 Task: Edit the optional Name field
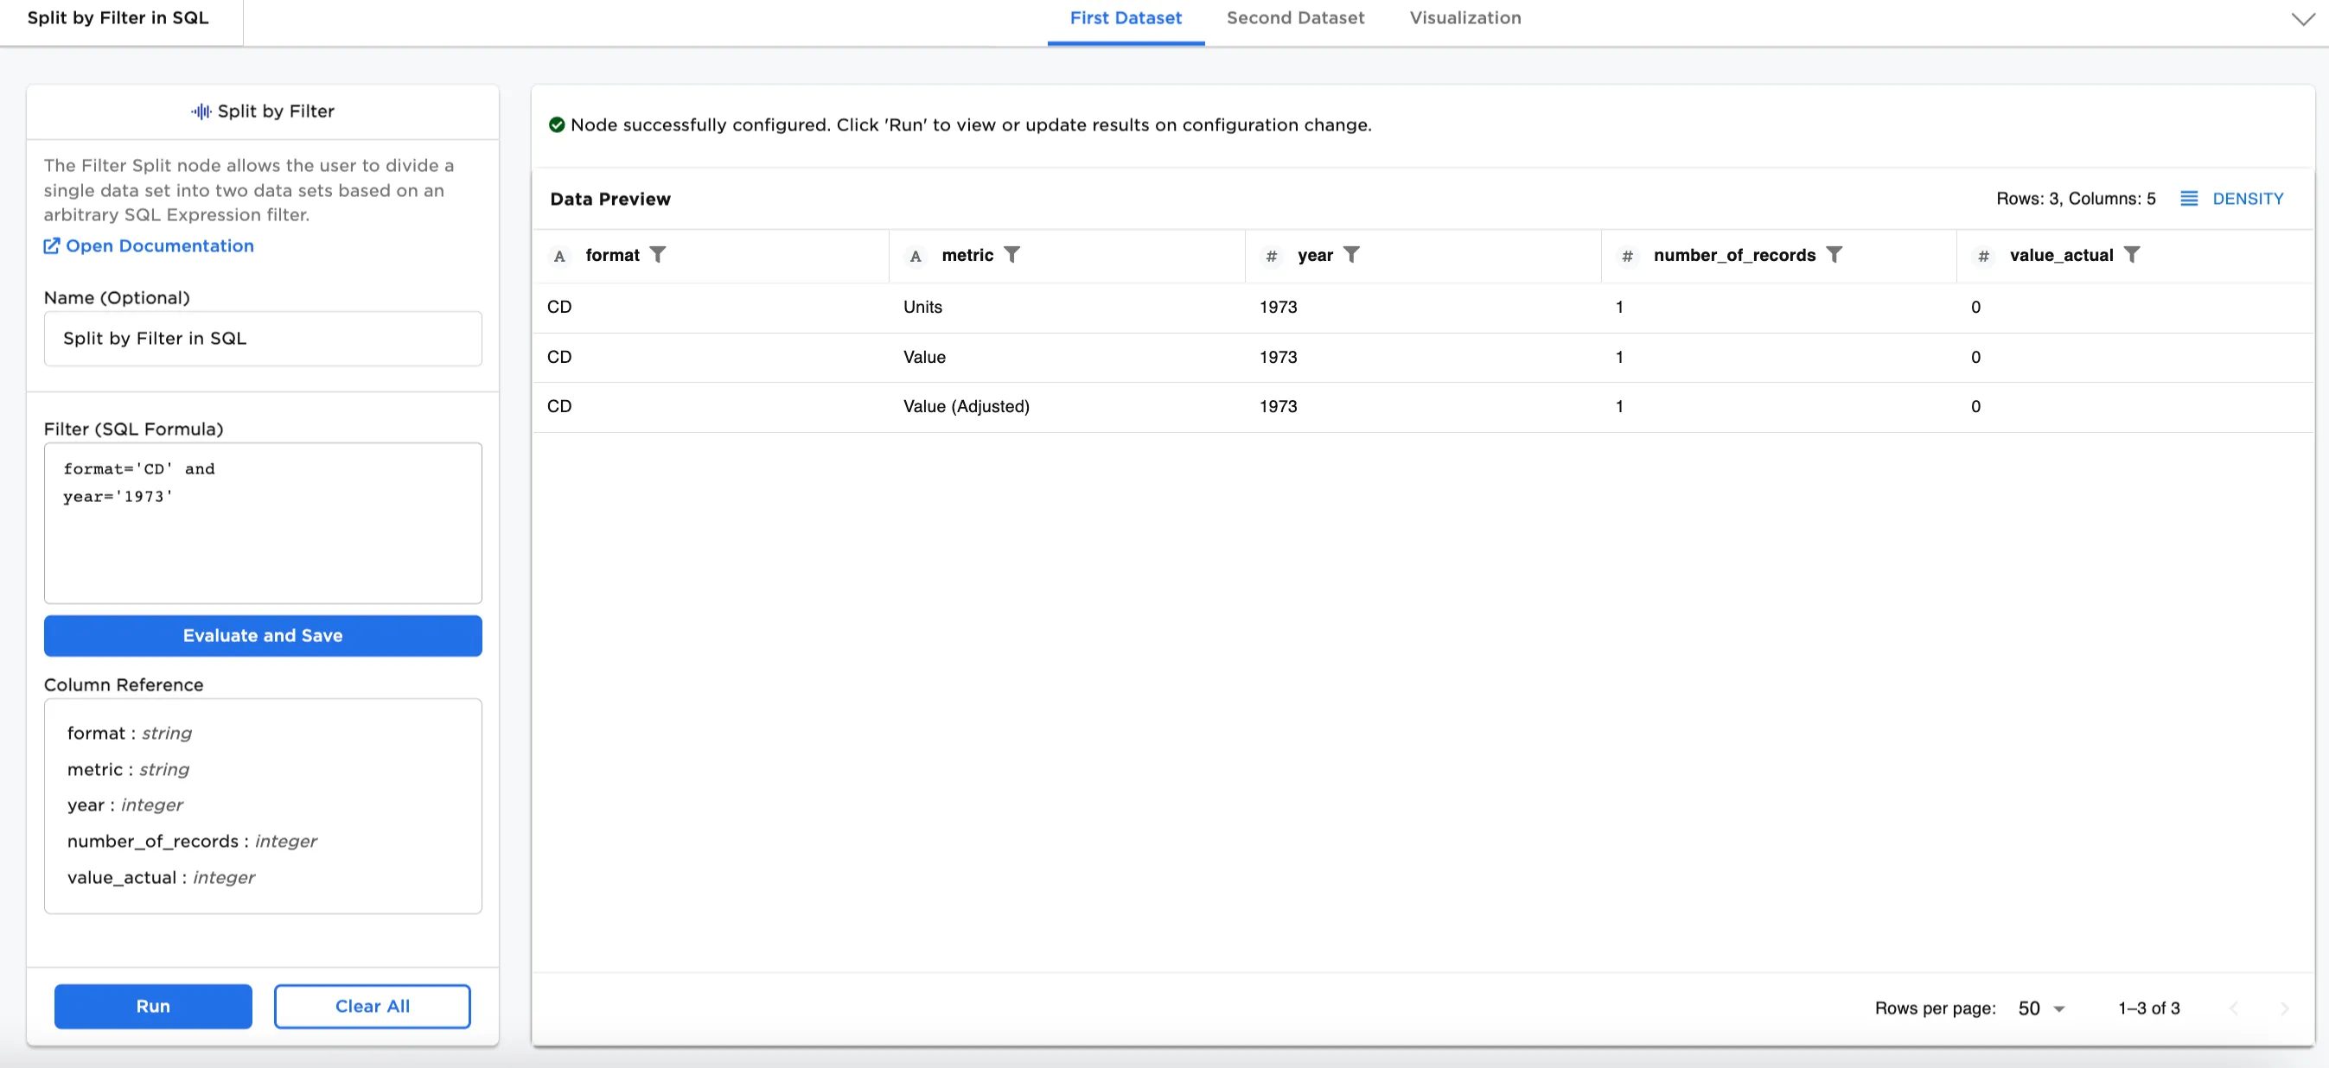pyautogui.click(x=262, y=338)
